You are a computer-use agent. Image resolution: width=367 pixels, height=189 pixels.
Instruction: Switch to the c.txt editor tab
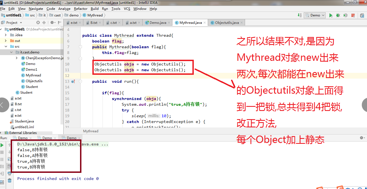113,23
